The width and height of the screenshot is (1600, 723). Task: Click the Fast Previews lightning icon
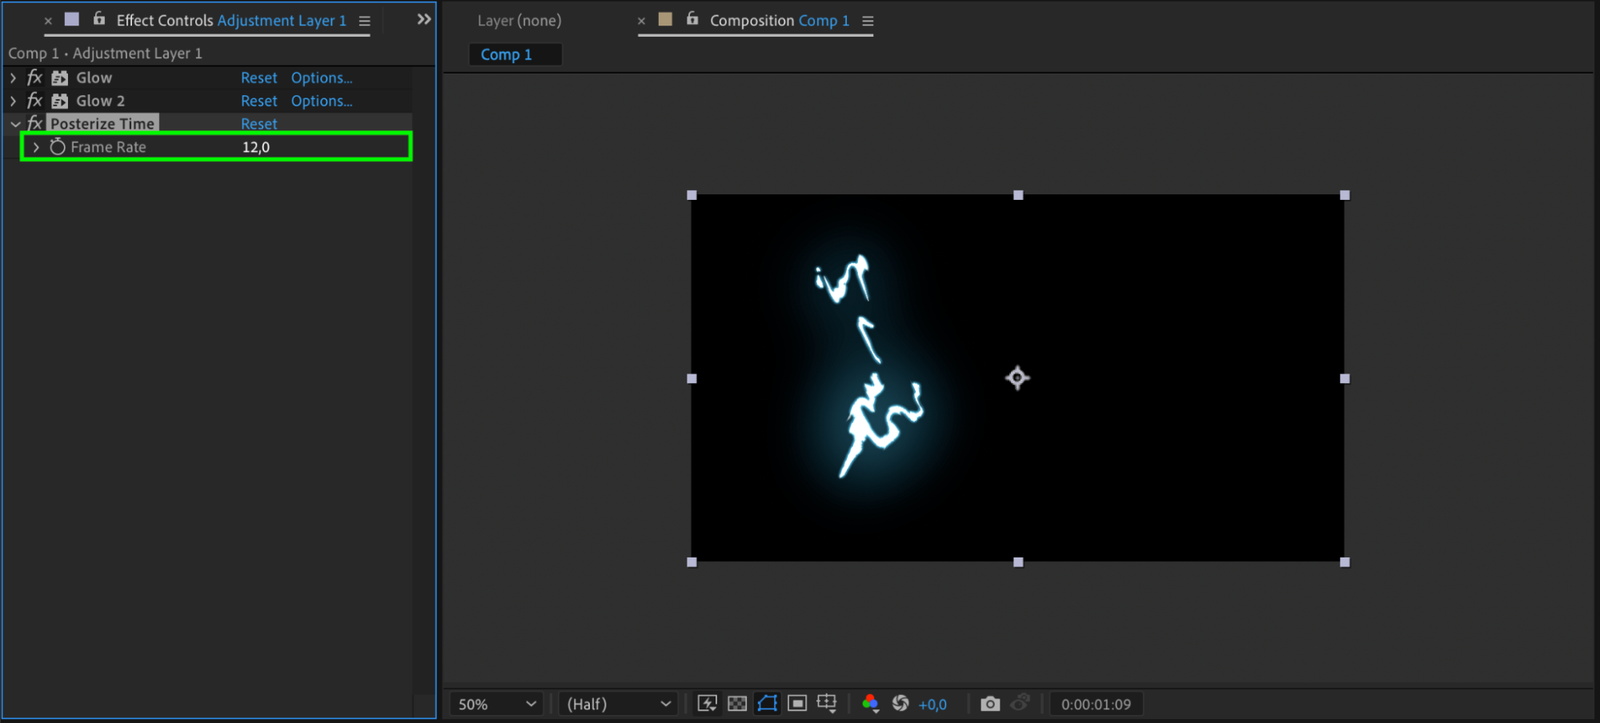[707, 704]
